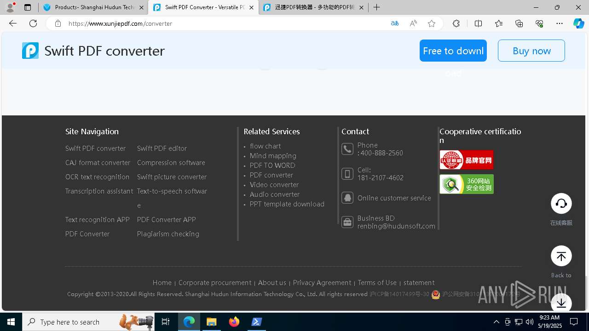Click the Read aloud icon
Image resolution: width=589 pixels, height=331 pixels.
pyautogui.click(x=413, y=23)
